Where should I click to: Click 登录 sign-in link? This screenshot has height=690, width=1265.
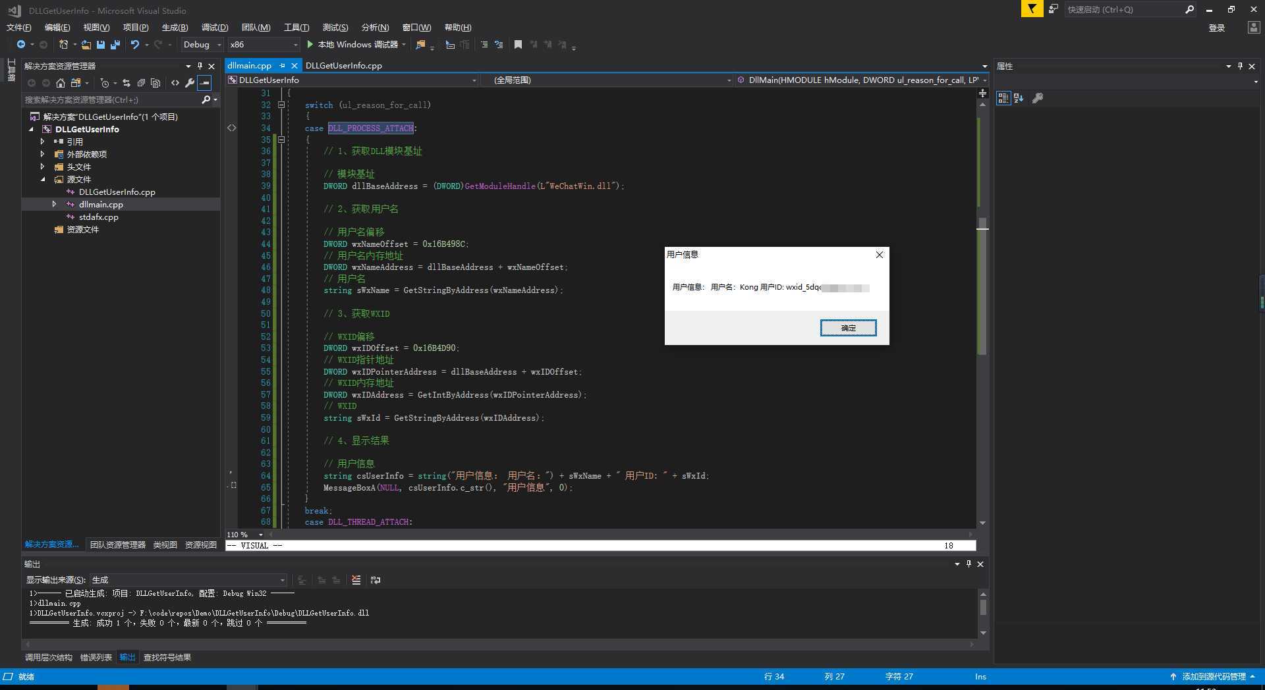click(1216, 28)
